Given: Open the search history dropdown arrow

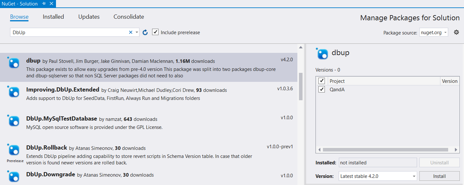Looking at the screenshot, I should (x=137, y=32).
